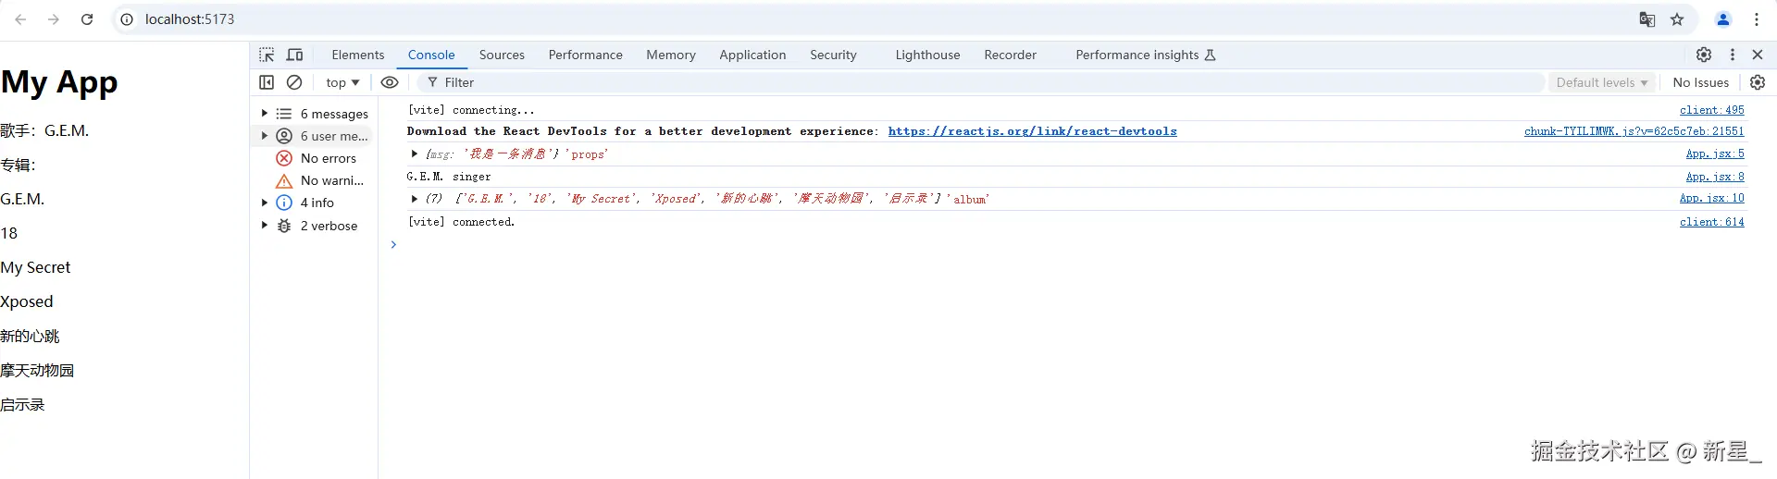Toggle the device toolbar icon
The height and width of the screenshot is (479, 1777).
tap(294, 55)
